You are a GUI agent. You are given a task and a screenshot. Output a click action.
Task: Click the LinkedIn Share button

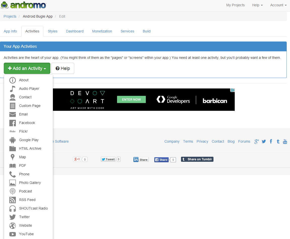pos(141,160)
